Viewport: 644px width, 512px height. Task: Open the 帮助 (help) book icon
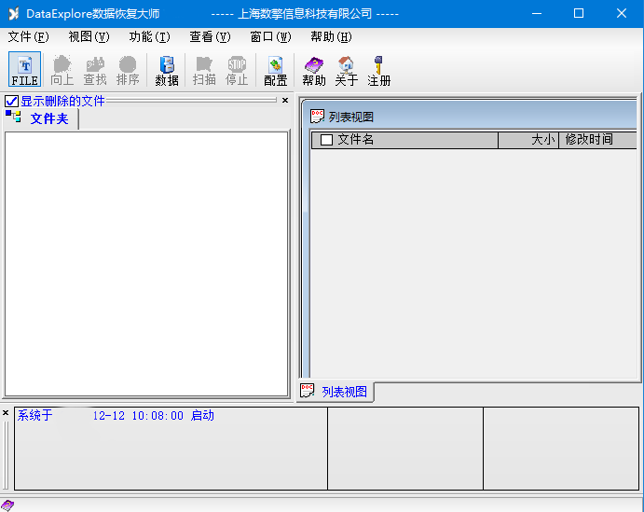coord(314,69)
